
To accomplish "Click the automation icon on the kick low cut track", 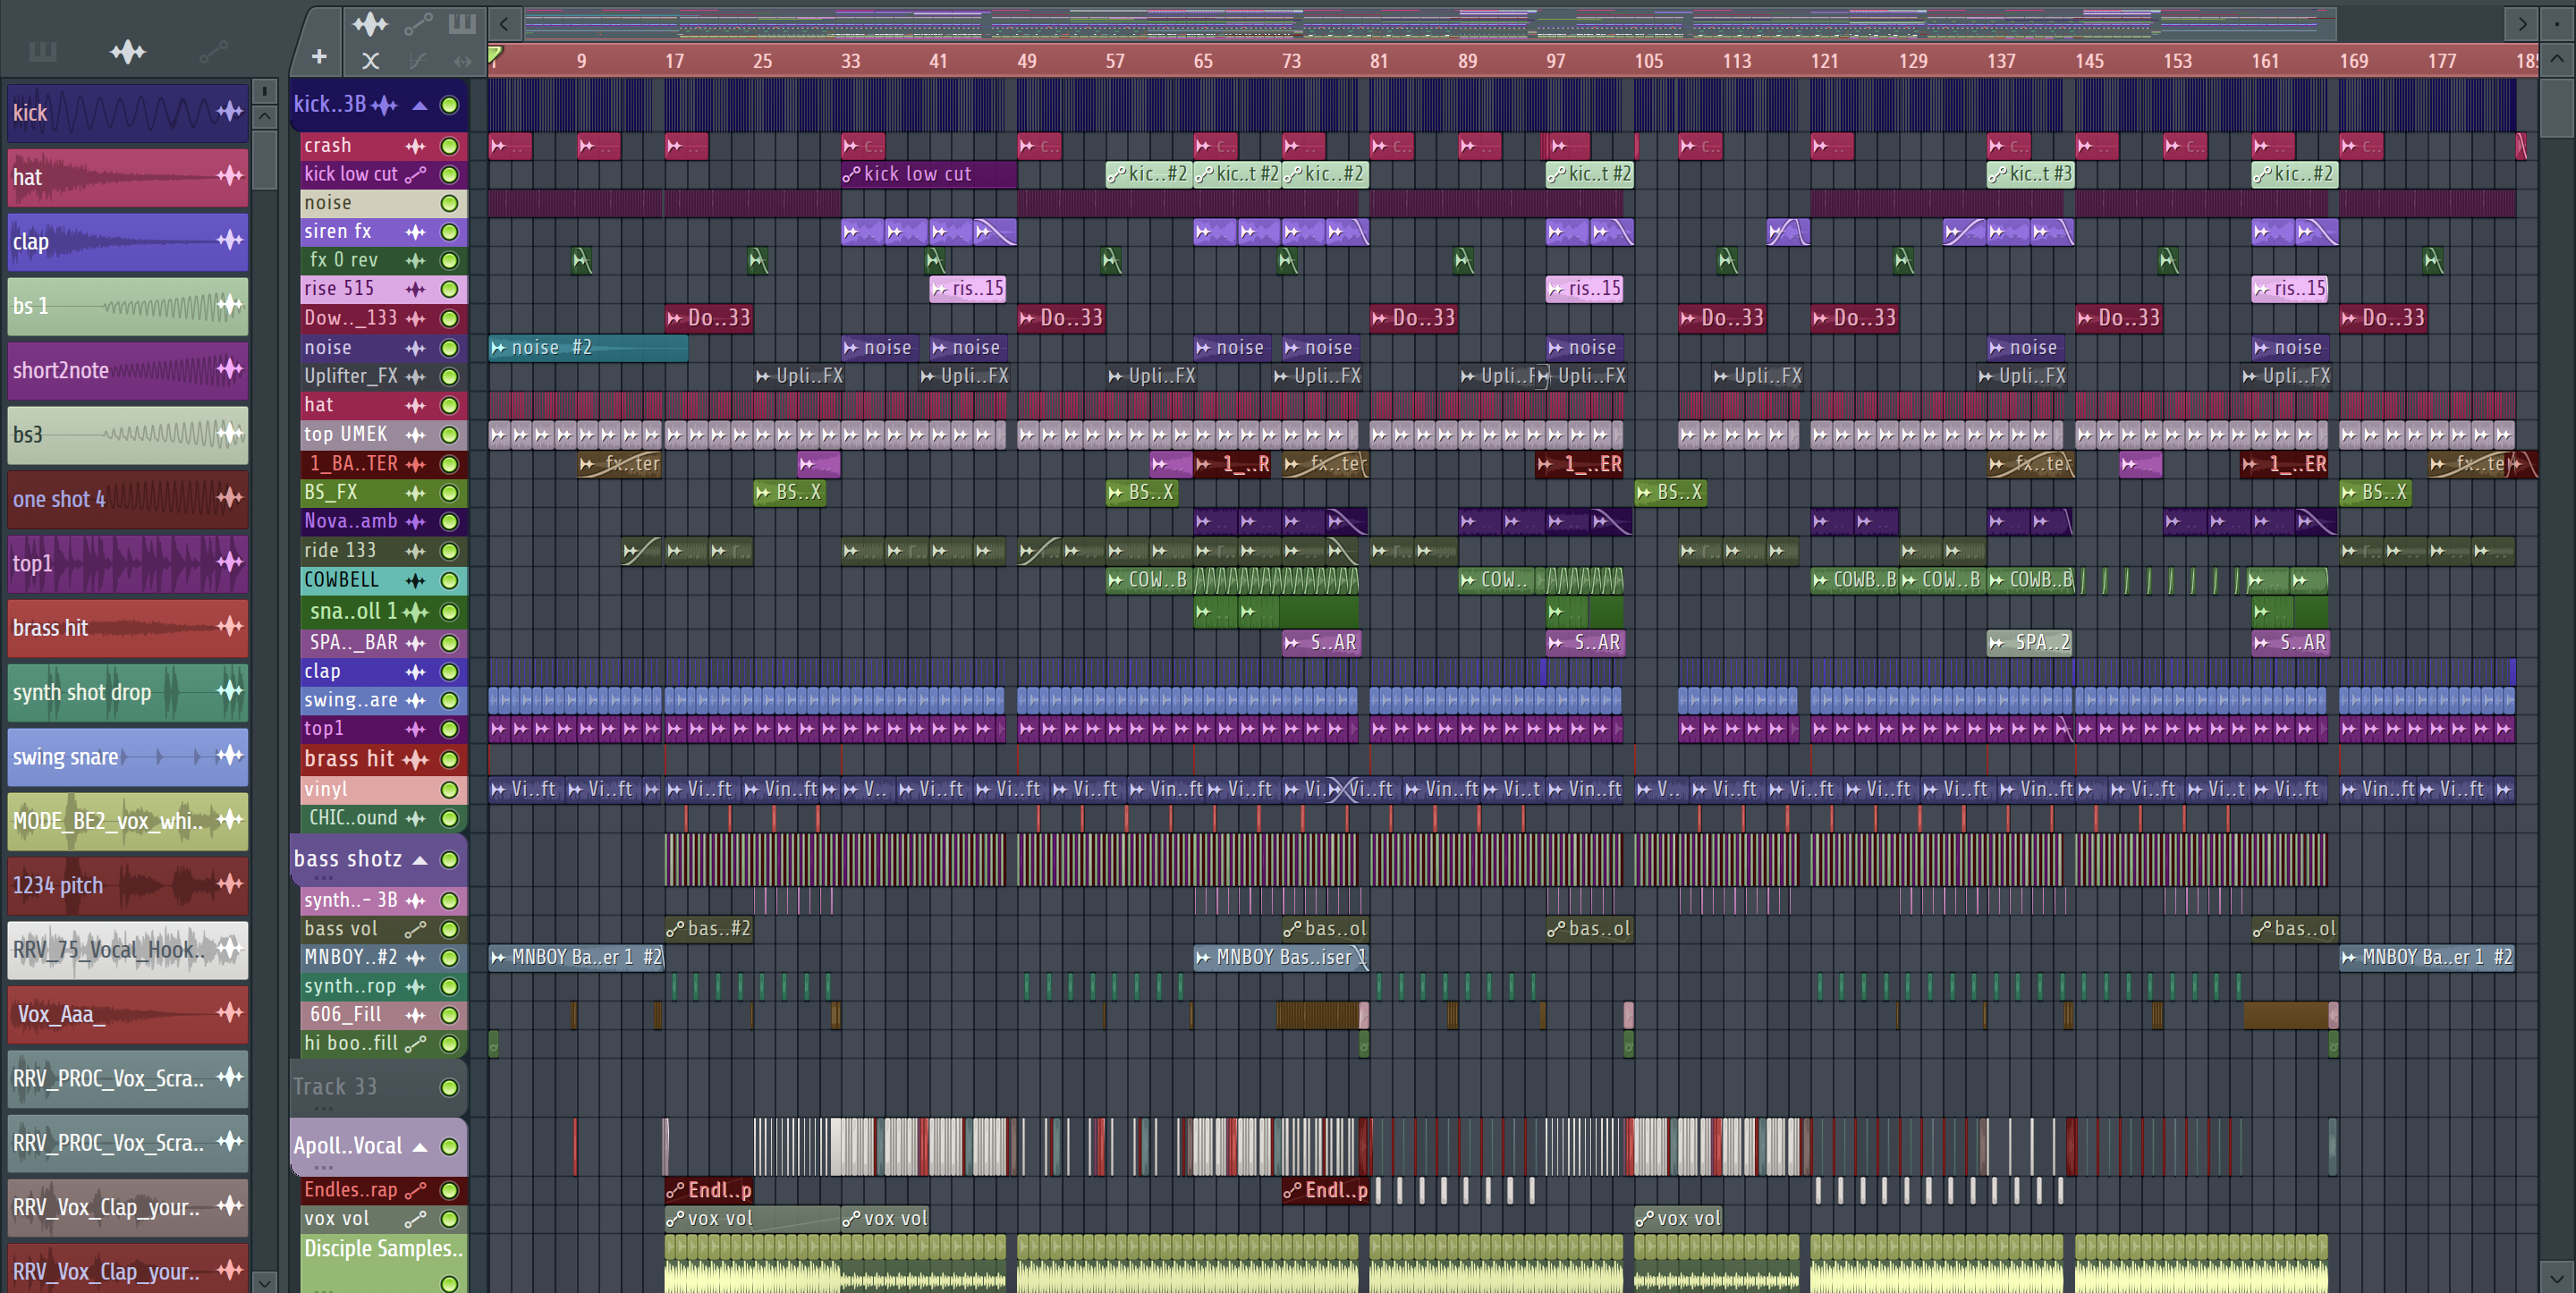I will coord(416,174).
